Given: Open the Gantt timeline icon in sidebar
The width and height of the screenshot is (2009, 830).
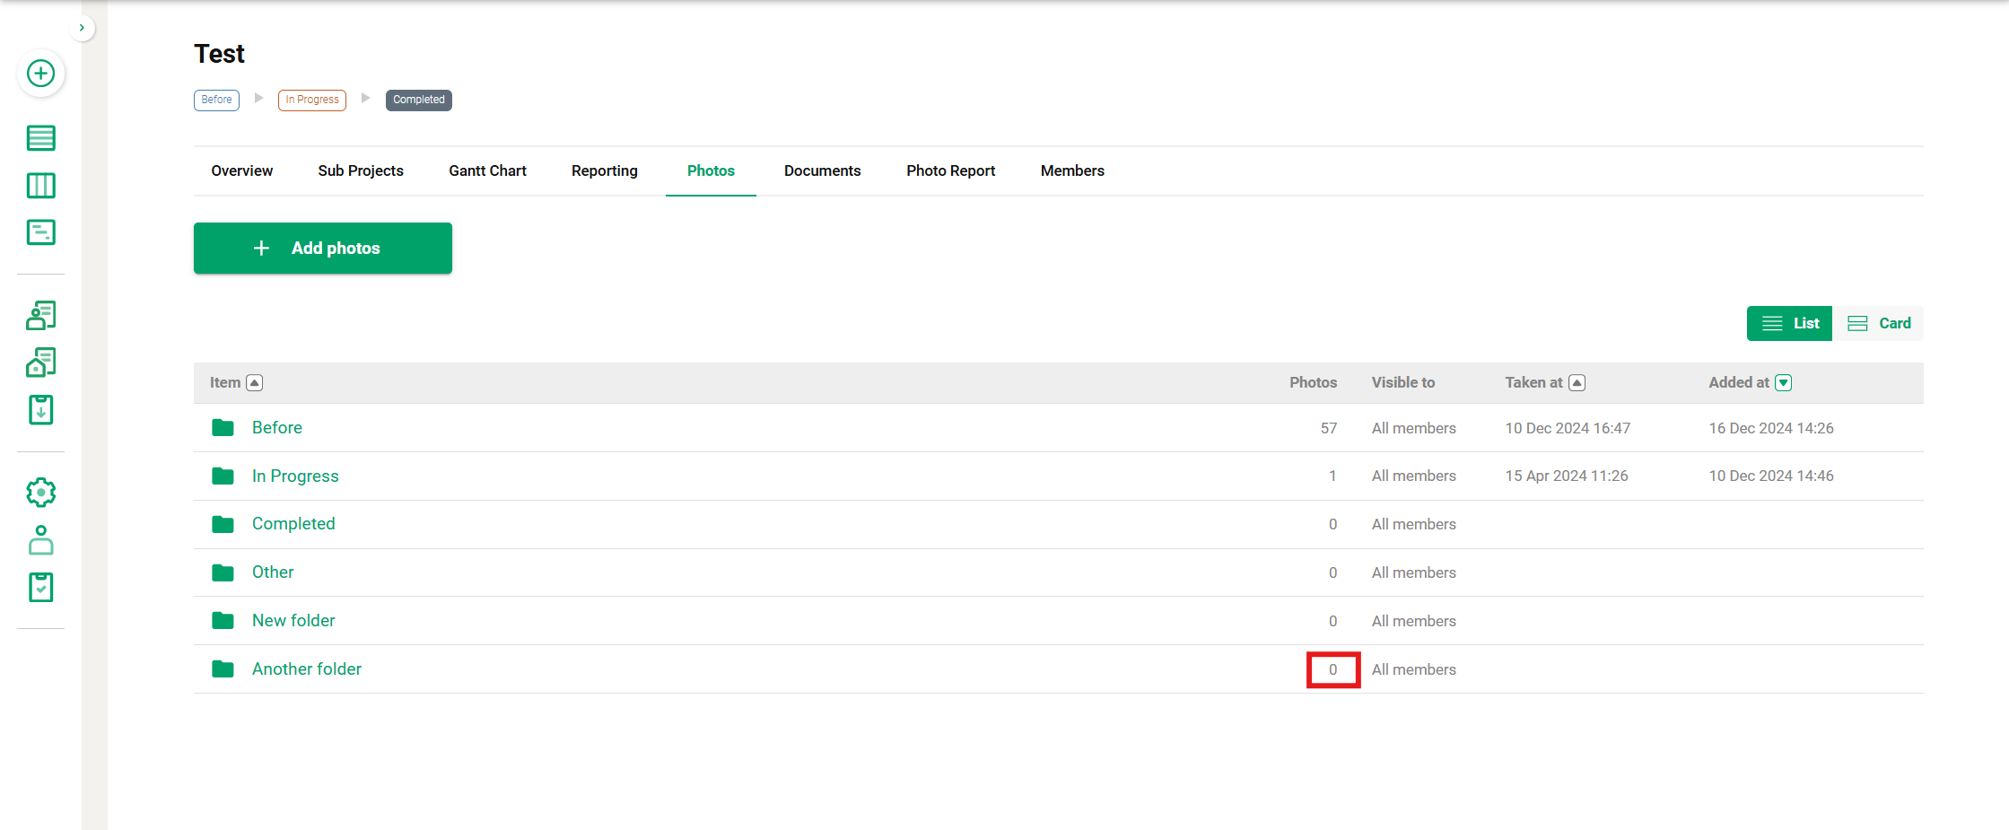Looking at the screenshot, I should (41, 232).
